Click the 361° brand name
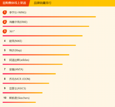Viewport: 115px width, 107px height. pyautogui.click(x=12, y=31)
